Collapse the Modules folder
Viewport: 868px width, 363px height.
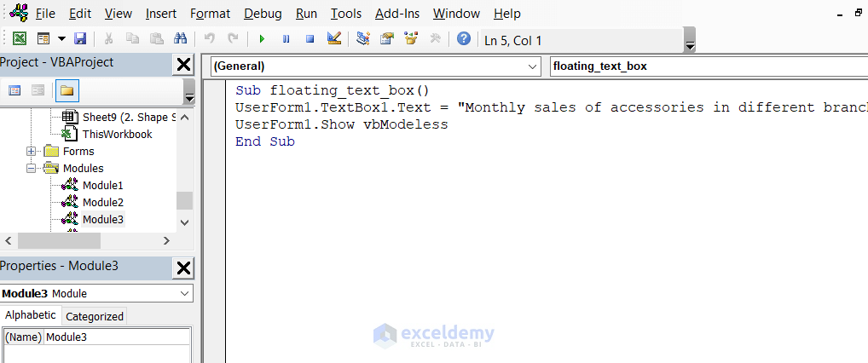point(32,169)
